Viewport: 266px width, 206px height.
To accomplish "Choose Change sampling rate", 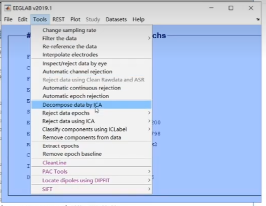I will pos(69,30).
